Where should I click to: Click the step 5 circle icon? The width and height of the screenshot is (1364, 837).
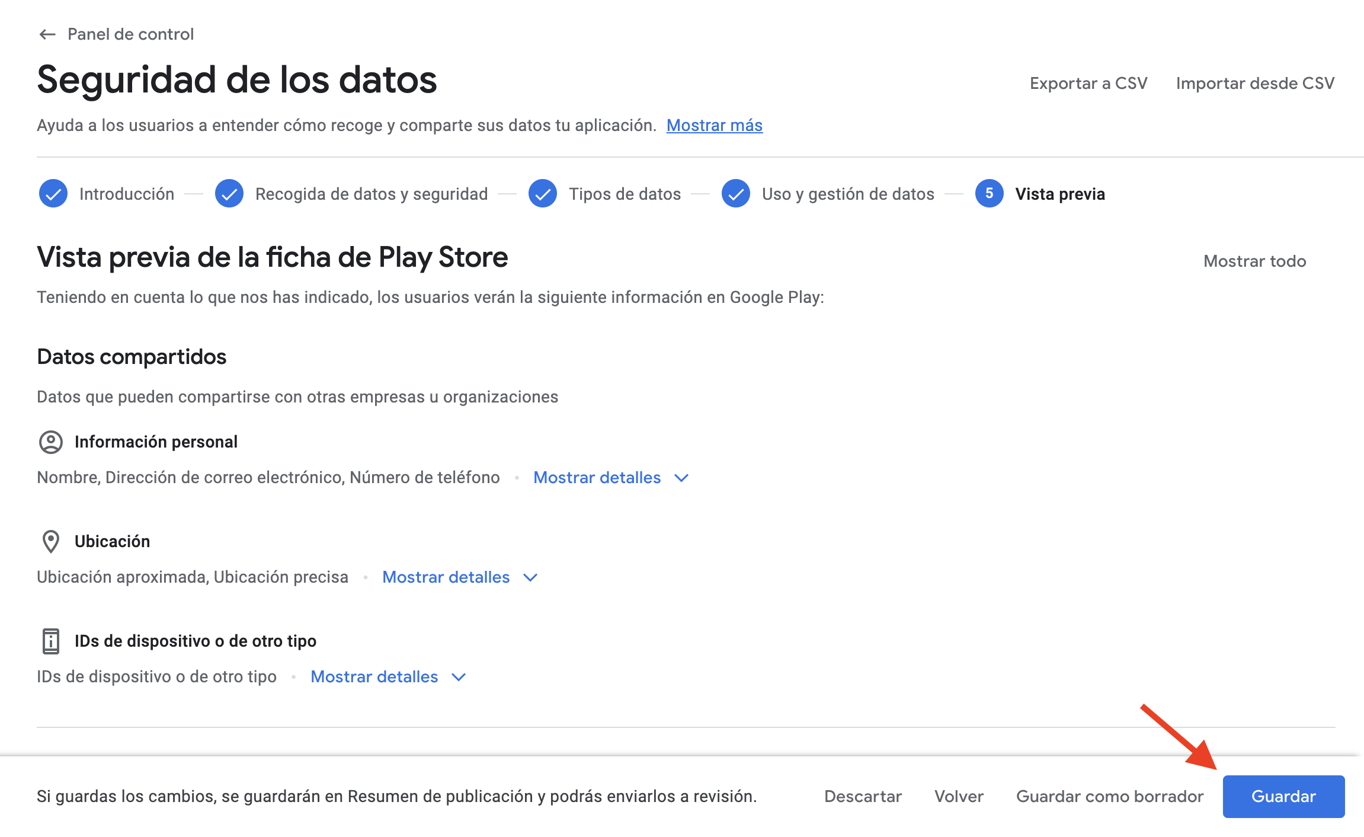(989, 193)
